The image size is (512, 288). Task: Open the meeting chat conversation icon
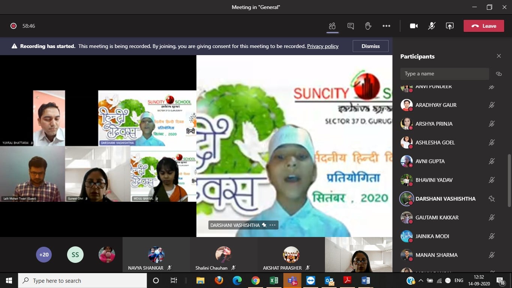pyautogui.click(x=350, y=26)
